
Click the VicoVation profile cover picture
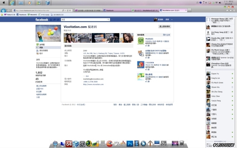[x=48, y=33]
